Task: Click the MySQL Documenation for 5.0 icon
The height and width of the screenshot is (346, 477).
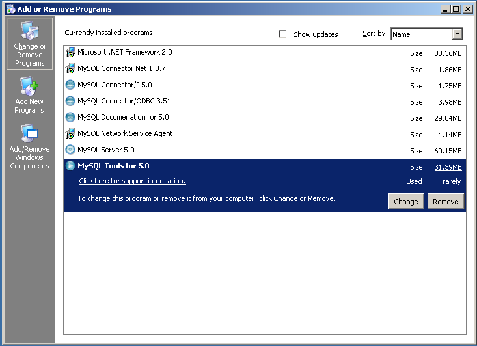Action: (70, 118)
